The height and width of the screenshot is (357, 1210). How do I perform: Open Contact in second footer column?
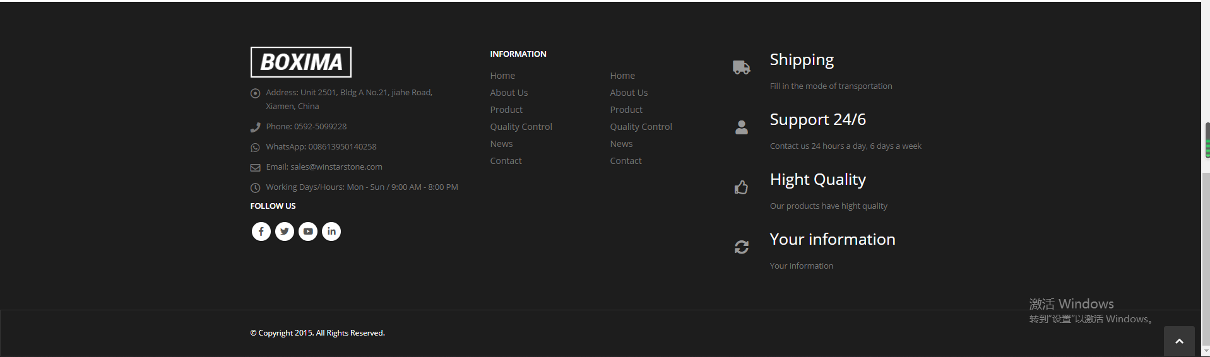[x=626, y=161]
